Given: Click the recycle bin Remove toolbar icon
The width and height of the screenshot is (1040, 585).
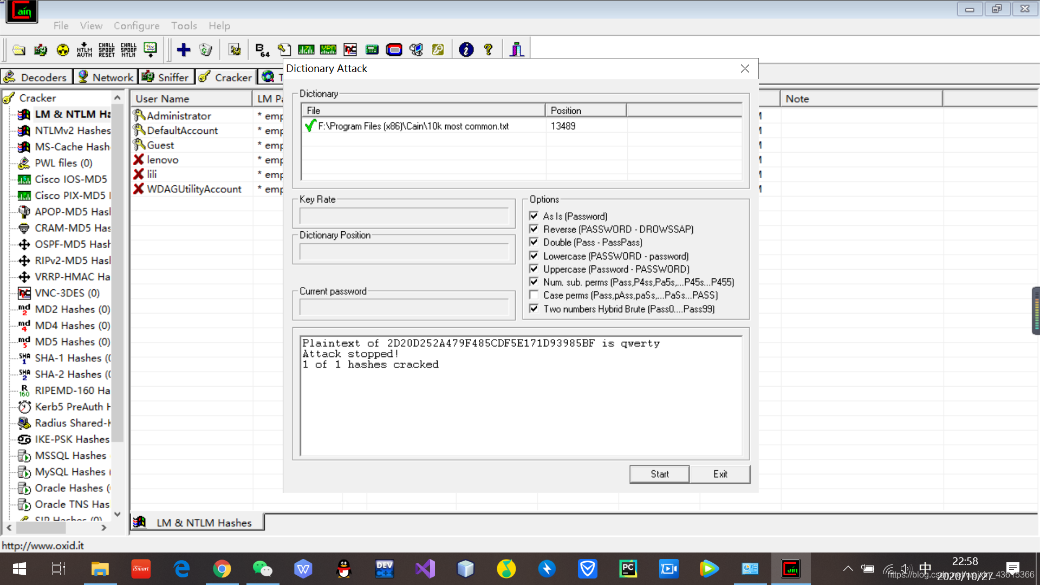Looking at the screenshot, I should click(206, 50).
